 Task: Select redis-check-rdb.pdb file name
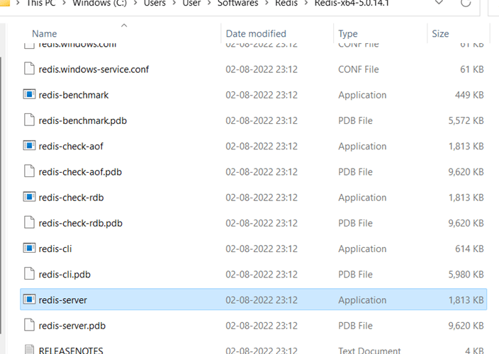(81, 224)
